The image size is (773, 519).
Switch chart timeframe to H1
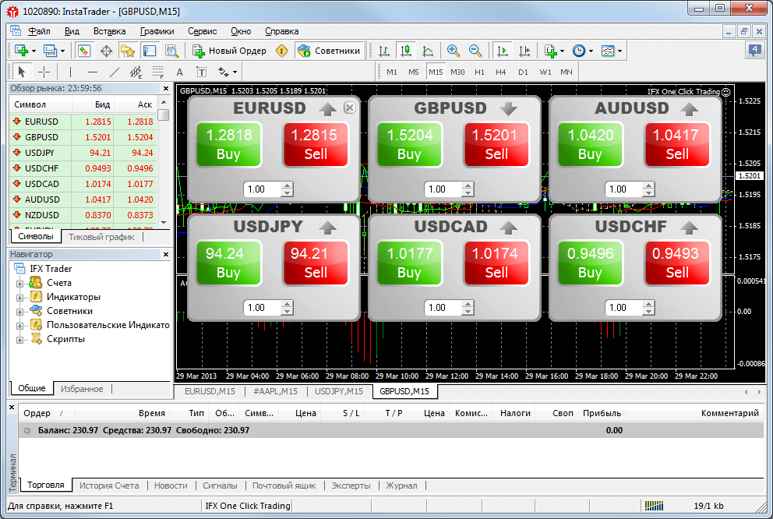click(479, 72)
